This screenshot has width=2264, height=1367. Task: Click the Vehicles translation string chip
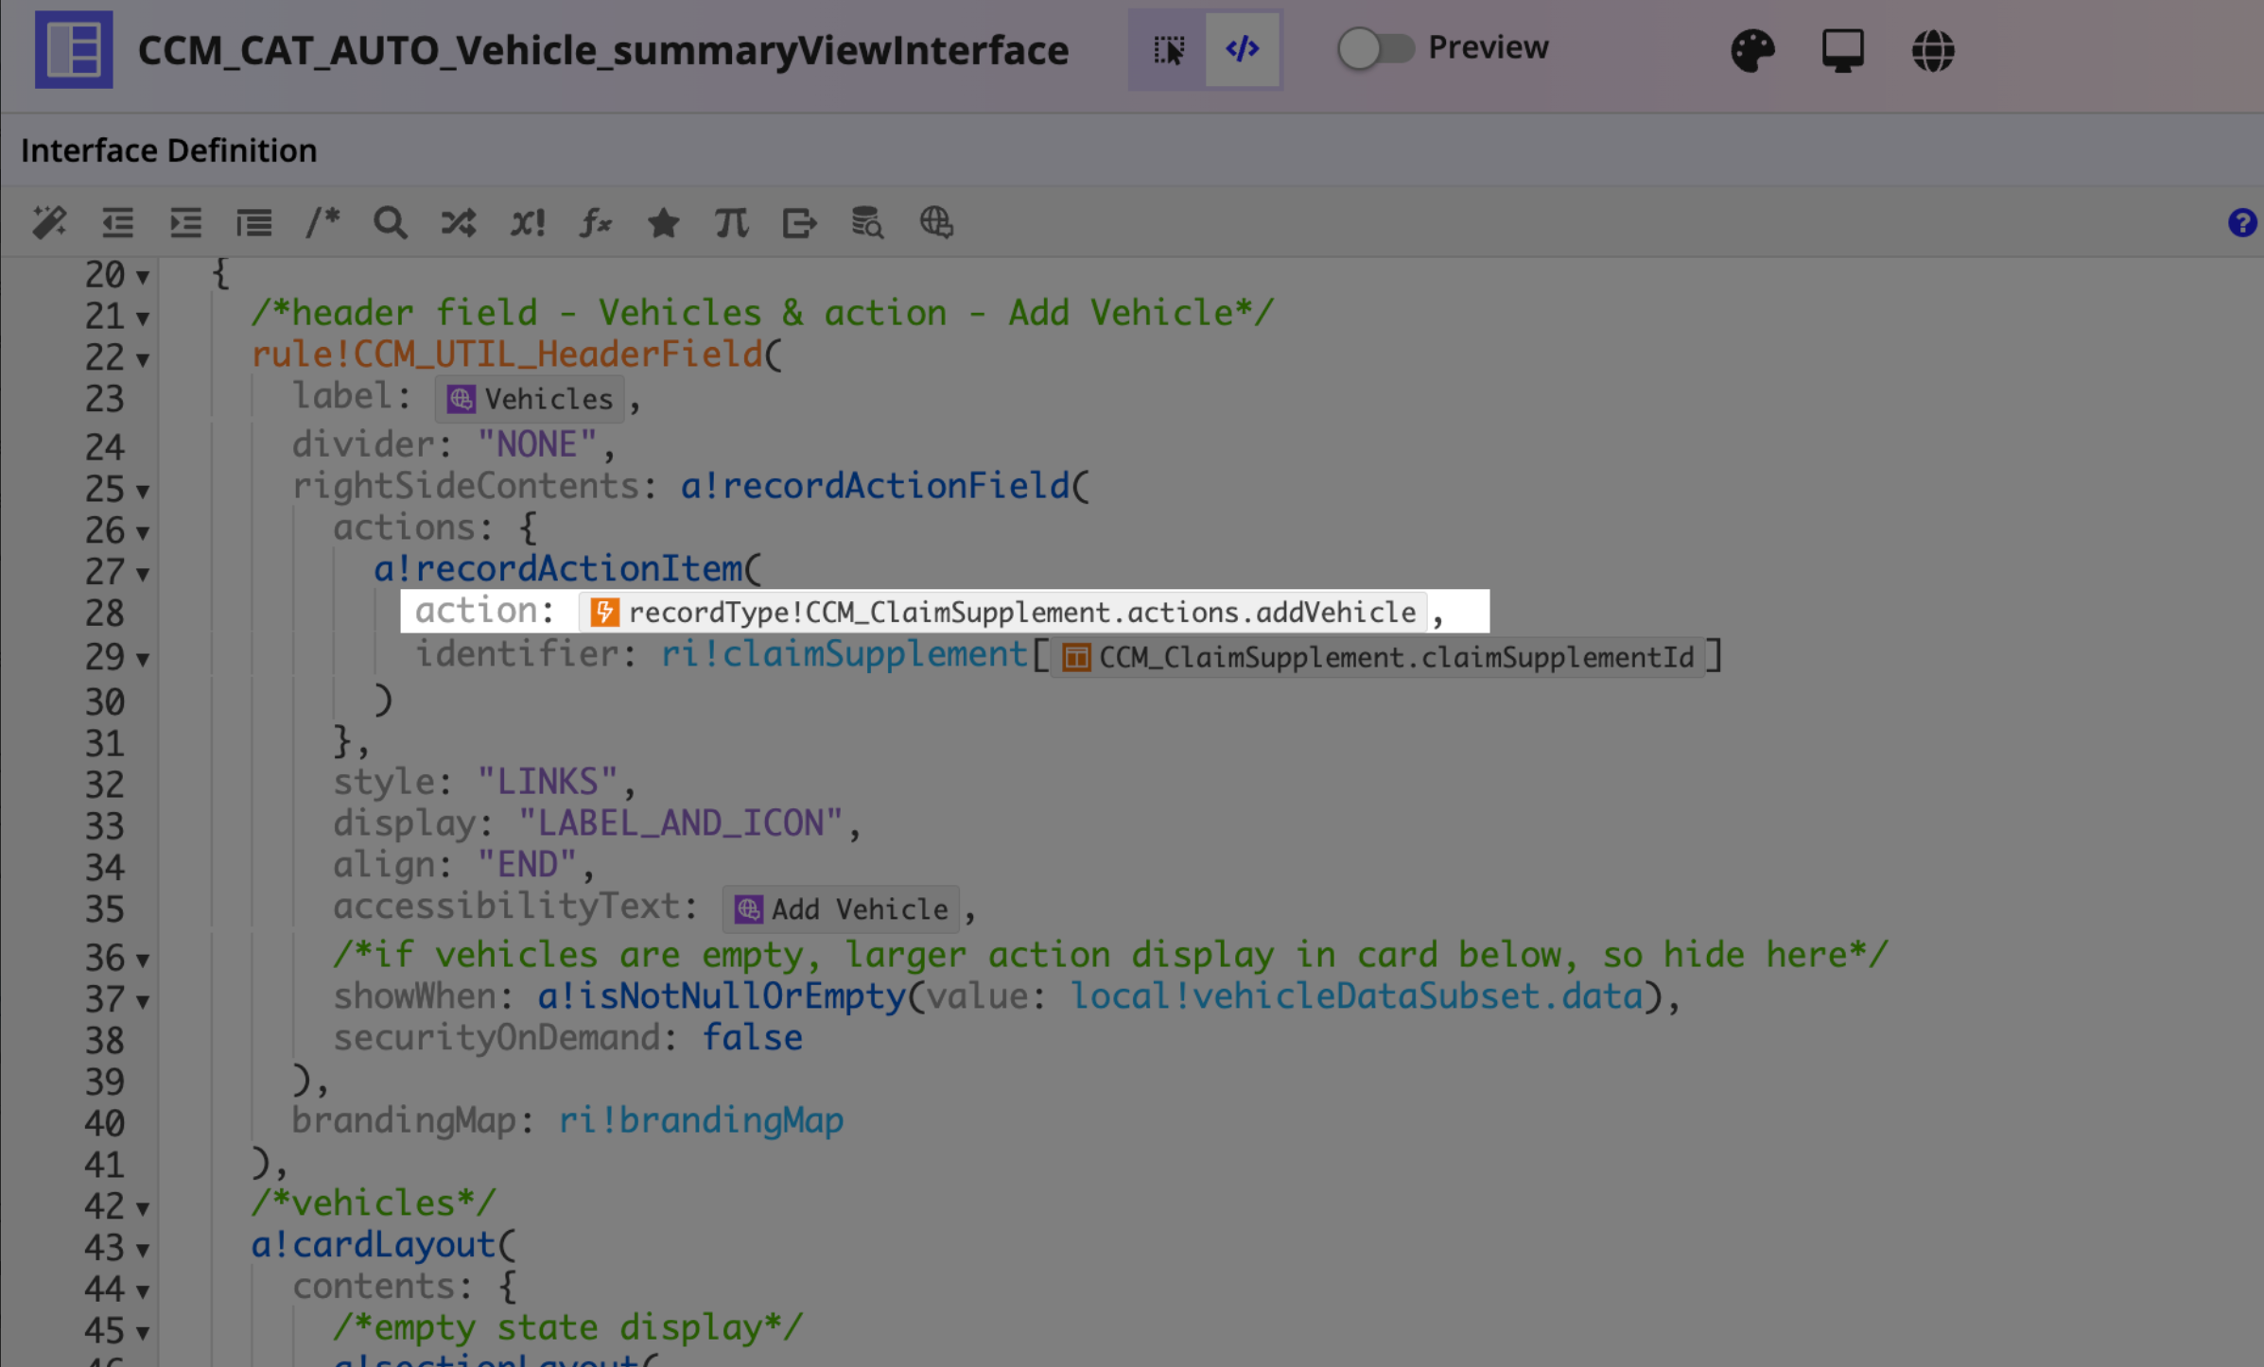530,399
